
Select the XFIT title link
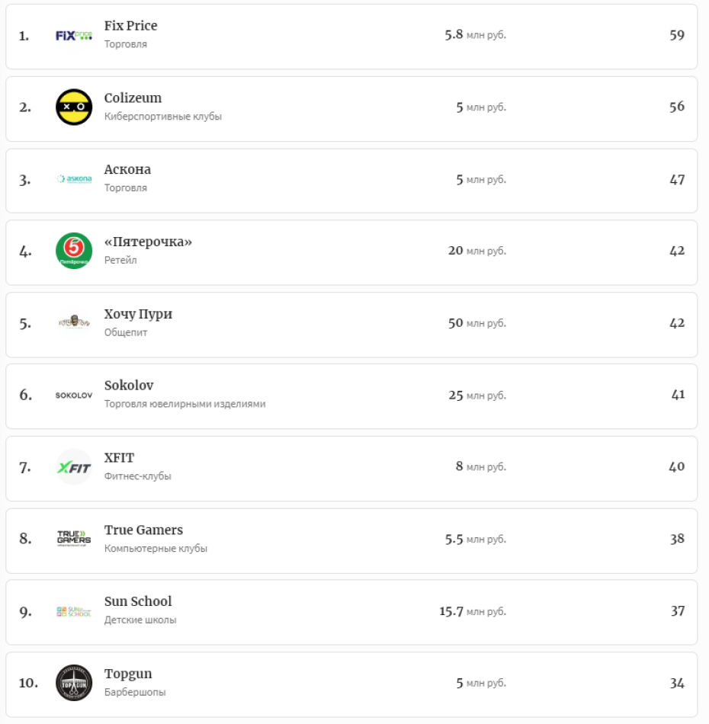[x=119, y=458]
